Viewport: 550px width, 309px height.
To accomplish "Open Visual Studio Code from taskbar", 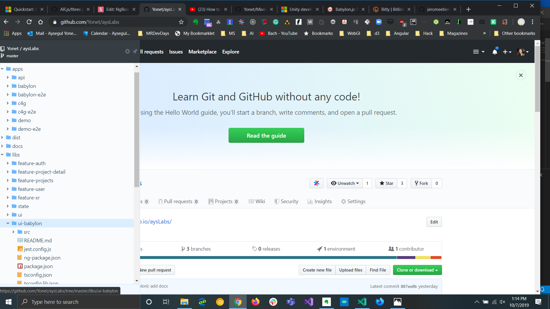I will pyautogui.click(x=362, y=302).
